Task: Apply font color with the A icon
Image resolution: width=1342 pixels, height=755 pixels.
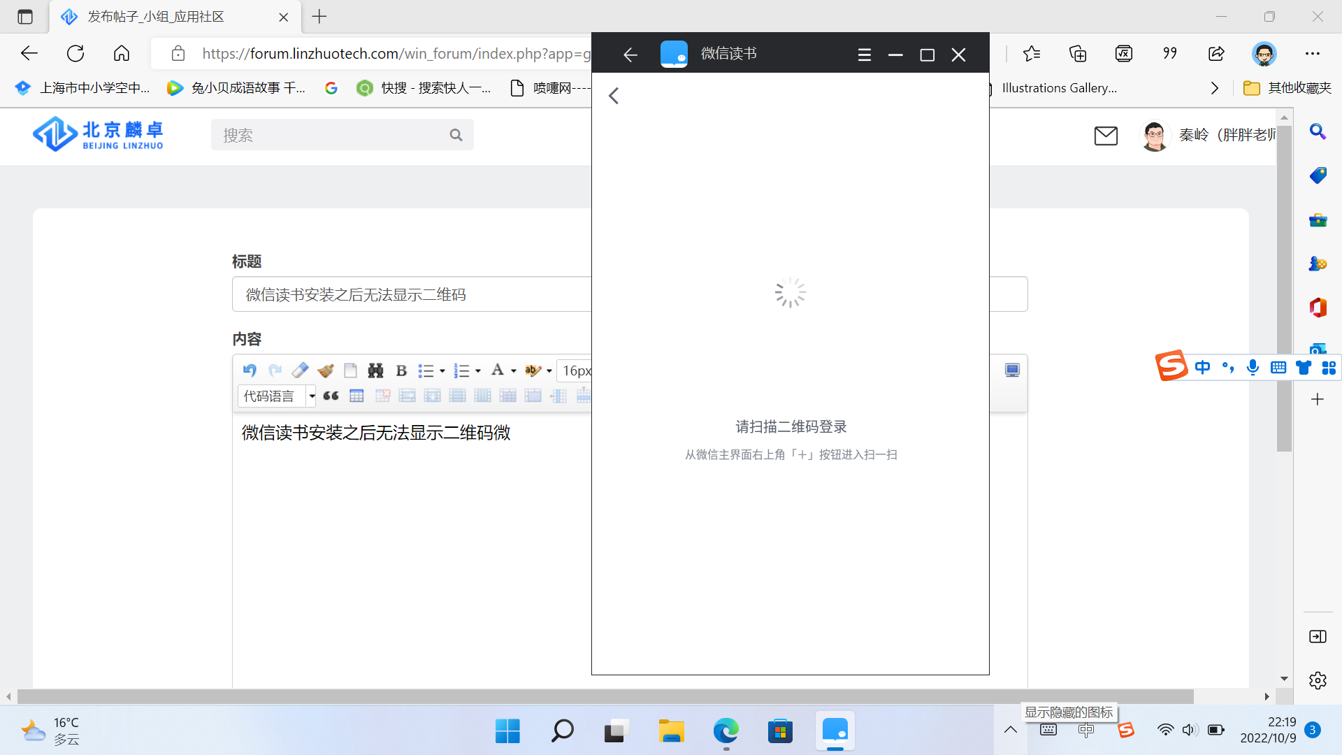Action: (x=497, y=371)
